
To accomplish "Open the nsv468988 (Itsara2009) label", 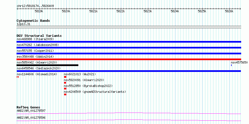I will click(x=35, y=39).
